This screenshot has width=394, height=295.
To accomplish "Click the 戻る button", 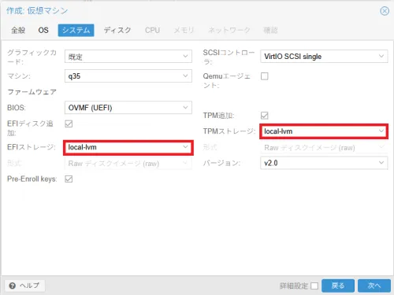I will (338, 286).
